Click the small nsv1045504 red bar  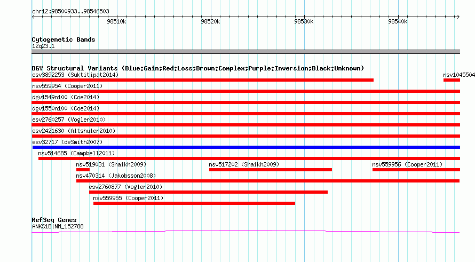pos(452,80)
